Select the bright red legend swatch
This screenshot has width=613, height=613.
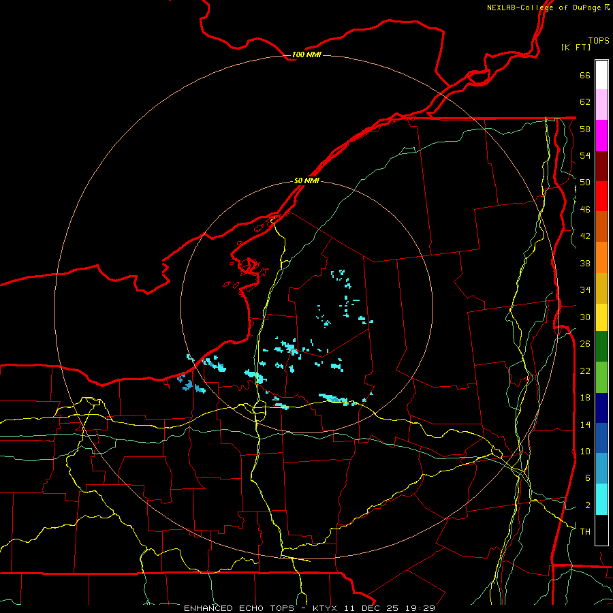601,196
